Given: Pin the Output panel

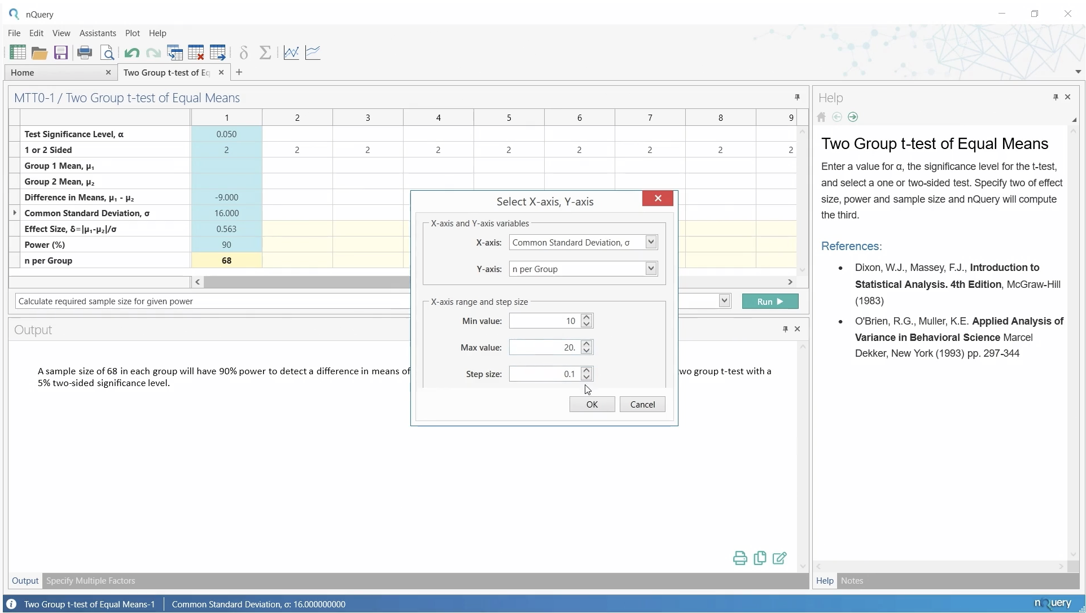Looking at the screenshot, I should click(x=785, y=329).
